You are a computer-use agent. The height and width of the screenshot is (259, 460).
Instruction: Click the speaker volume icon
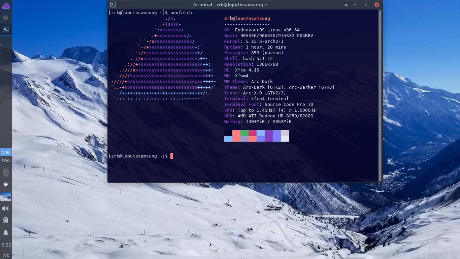coord(6,208)
